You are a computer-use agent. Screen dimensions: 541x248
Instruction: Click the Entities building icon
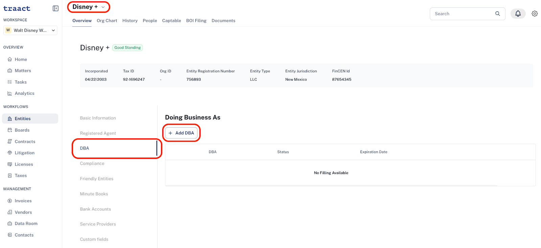tap(10, 119)
